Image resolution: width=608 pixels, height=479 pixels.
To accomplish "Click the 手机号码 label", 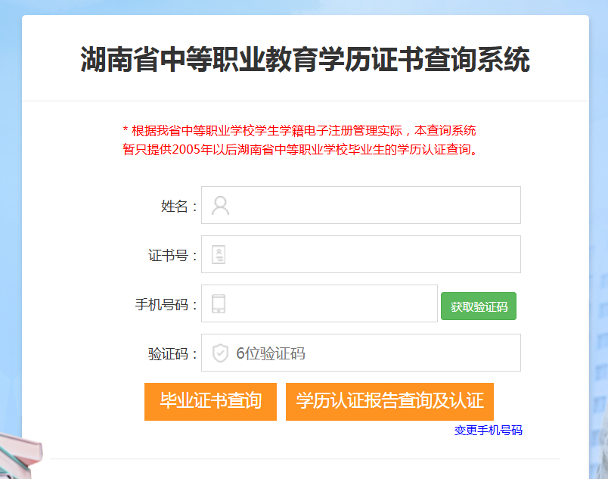I will [x=163, y=303].
